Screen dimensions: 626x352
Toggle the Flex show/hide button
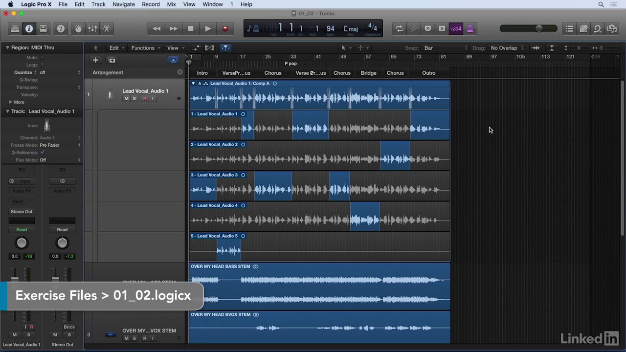click(x=210, y=48)
